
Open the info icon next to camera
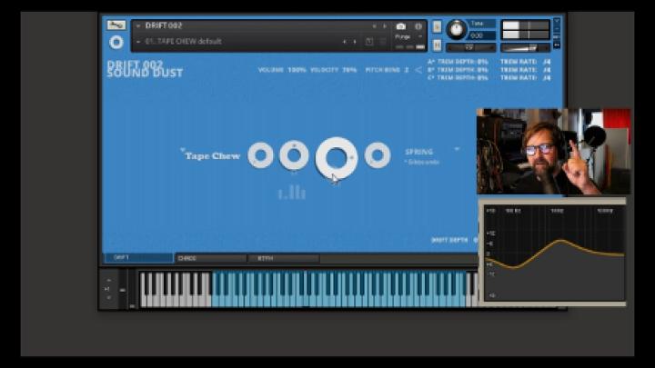tap(418, 26)
